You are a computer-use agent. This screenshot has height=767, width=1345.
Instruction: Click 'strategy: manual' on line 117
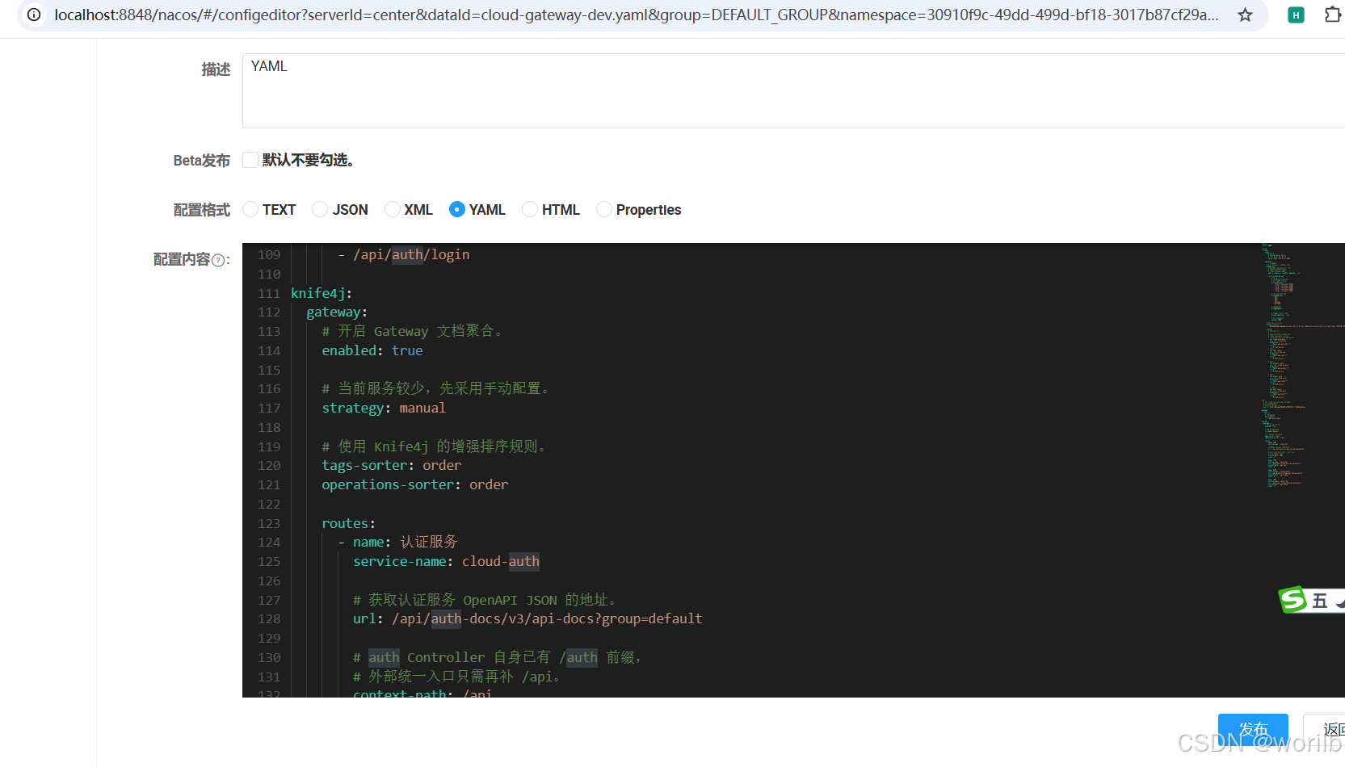point(384,408)
